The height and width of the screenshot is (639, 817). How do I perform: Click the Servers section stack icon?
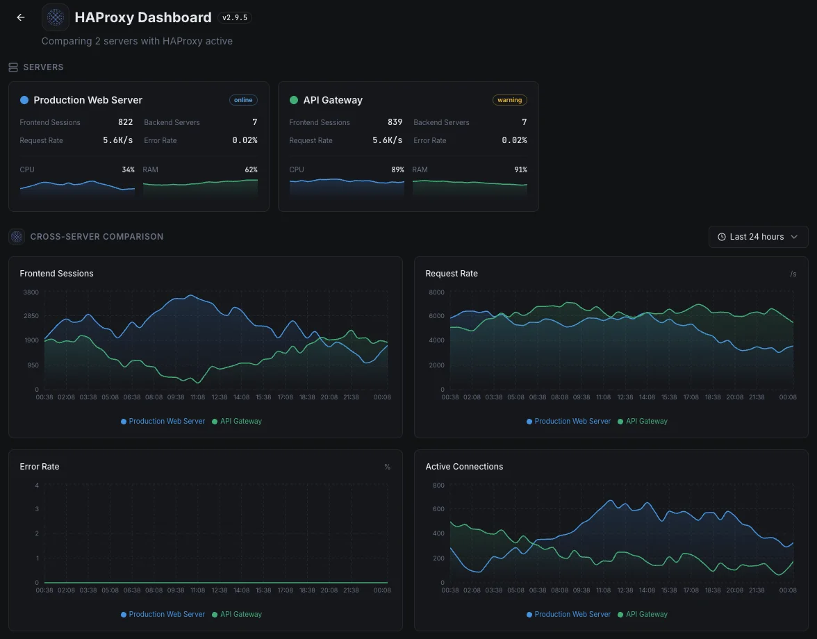tap(13, 67)
